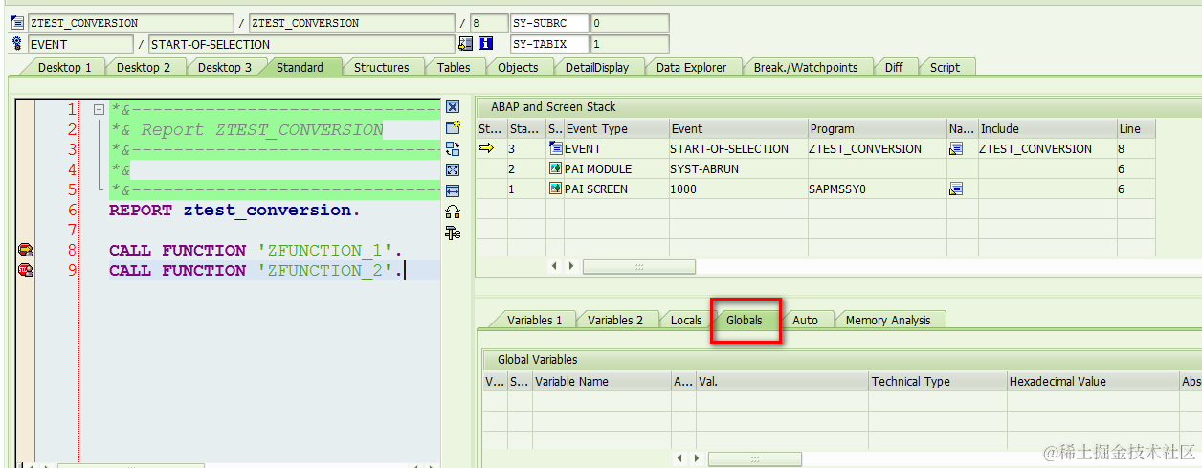
Task: Click stack horizontal scrollbar thumb
Action: tap(639, 266)
